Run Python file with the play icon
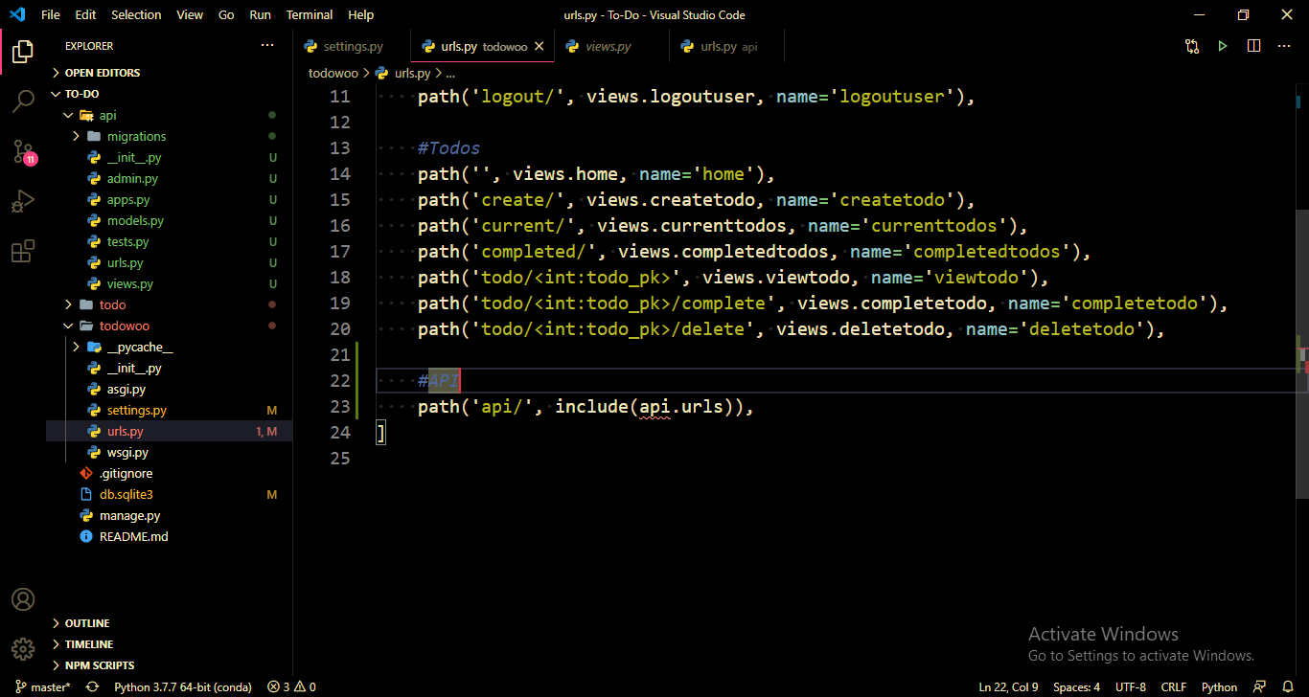This screenshot has width=1309, height=697. (1223, 46)
